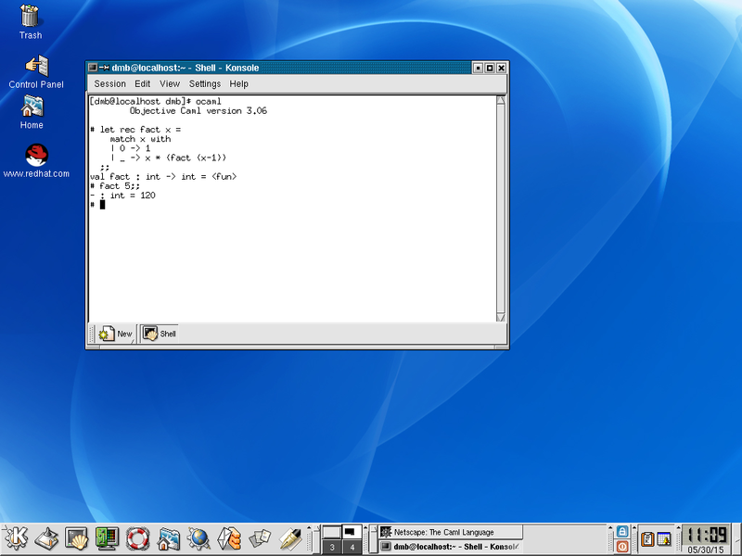
Task: Open the Settings menu
Action: (x=205, y=83)
